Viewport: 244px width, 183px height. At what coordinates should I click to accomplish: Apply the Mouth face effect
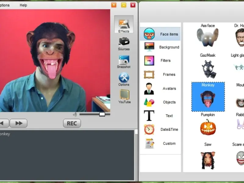click(240, 102)
